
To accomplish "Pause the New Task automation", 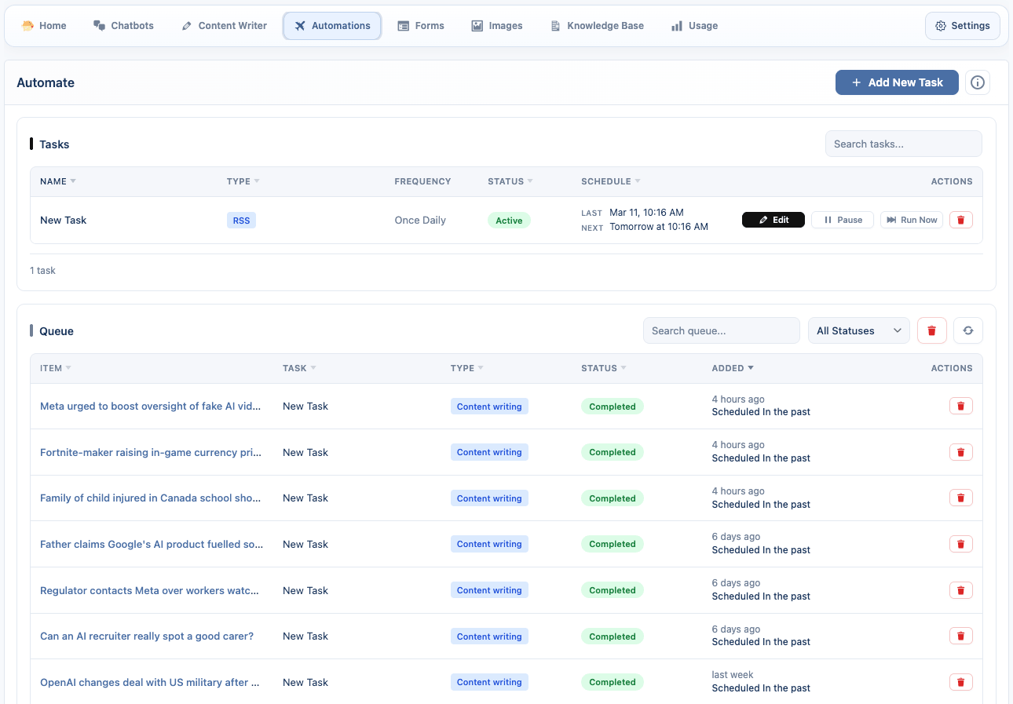I will pos(842,220).
